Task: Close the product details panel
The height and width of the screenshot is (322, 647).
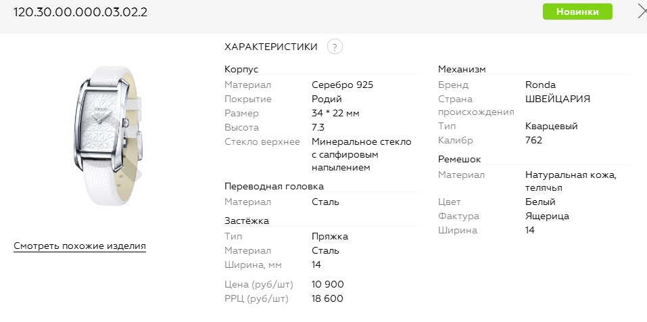Action: click(642, 11)
